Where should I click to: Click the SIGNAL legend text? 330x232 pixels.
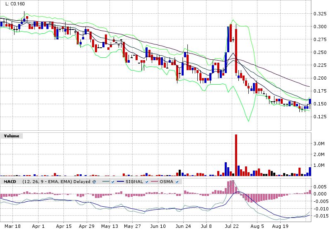click(133, 182)
